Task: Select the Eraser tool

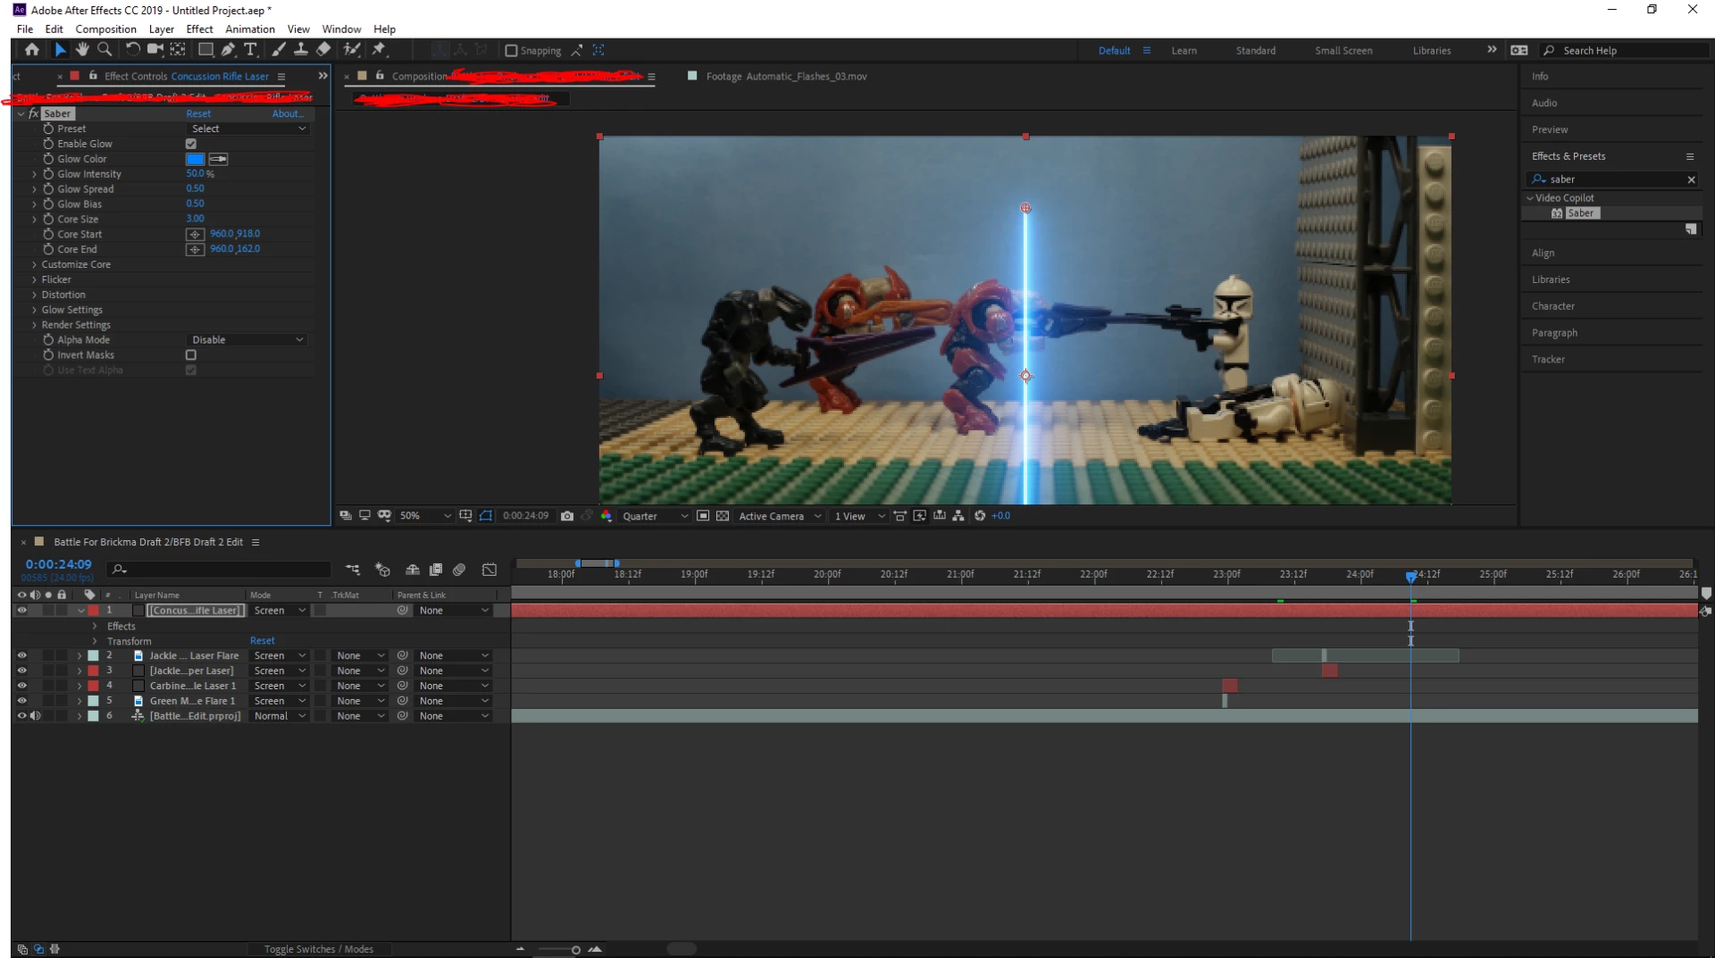Action: point(323,50)
